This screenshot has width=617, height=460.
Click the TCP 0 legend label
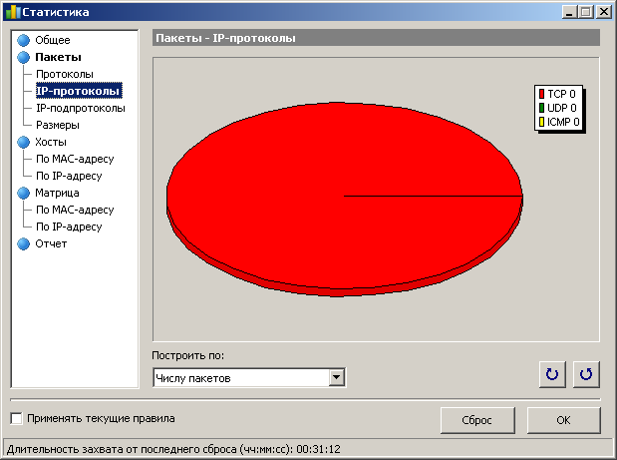click(561, 94)
